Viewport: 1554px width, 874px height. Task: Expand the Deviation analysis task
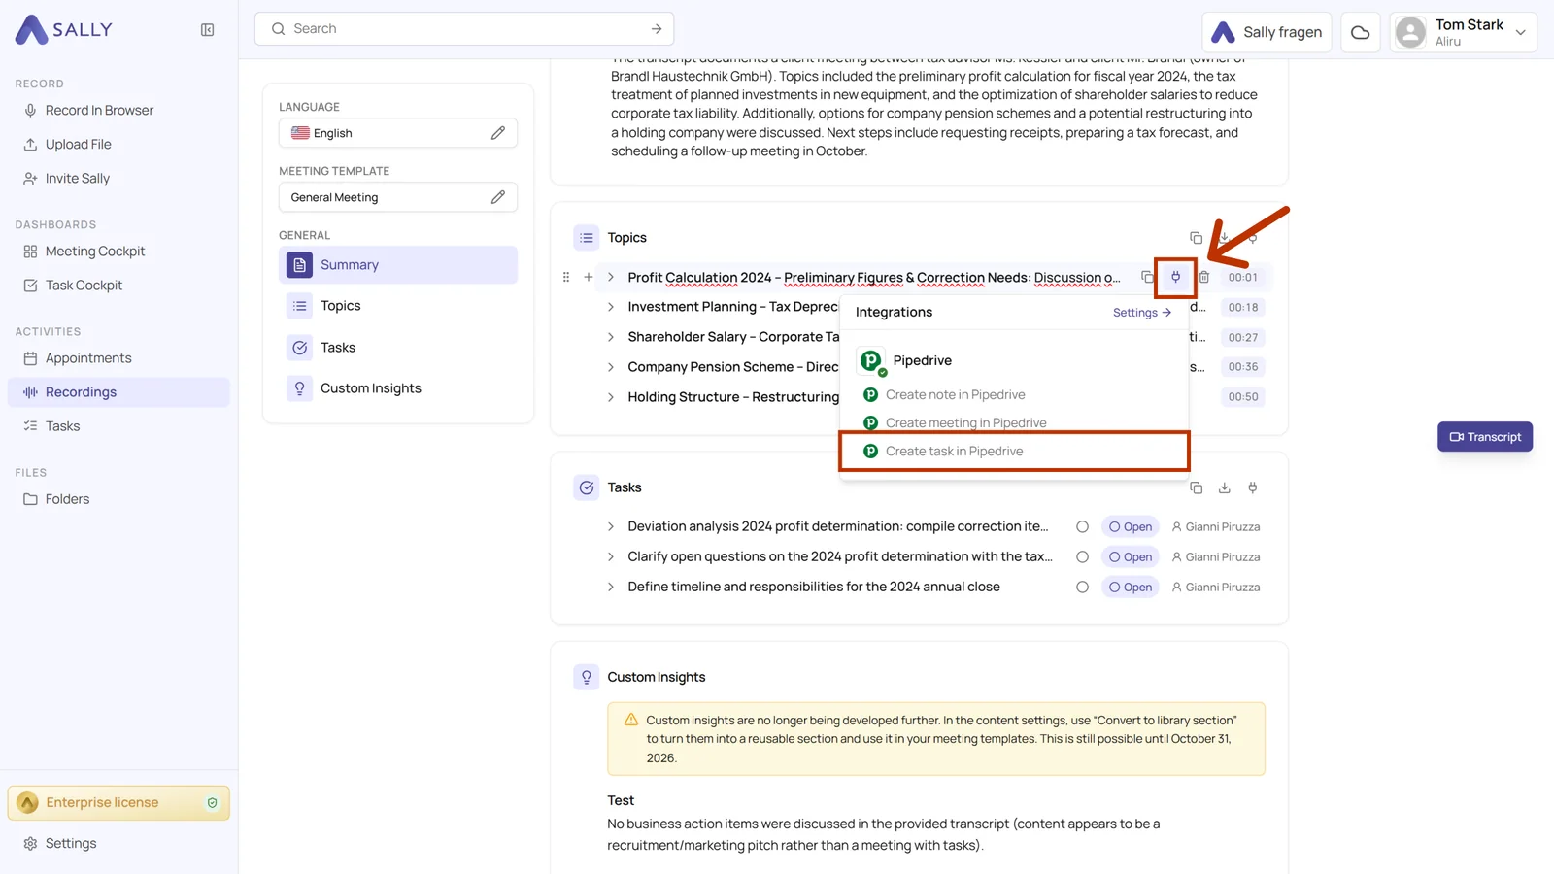click(x=611, y=526)
